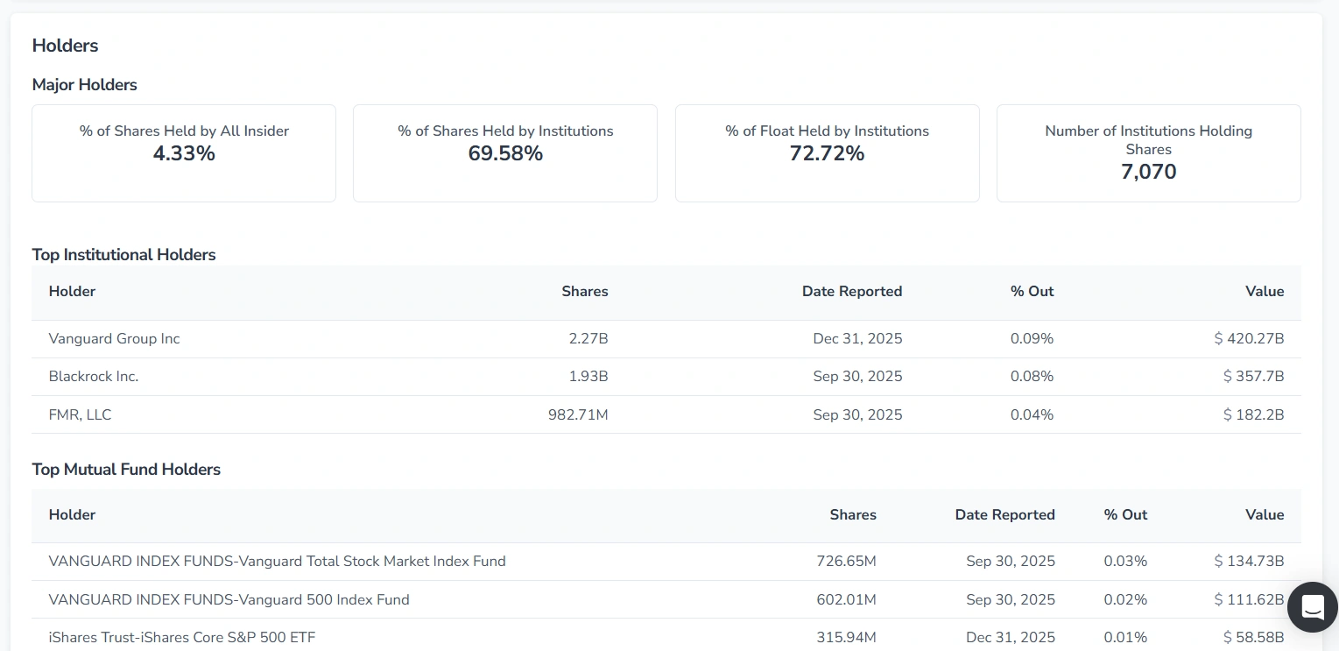Click the Top Institutional Holders heading
The width and height of the screenshot is (1339, 651).
tap(123, 254)
